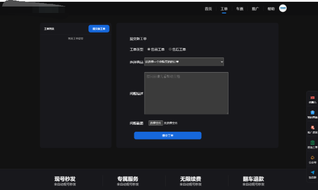
Task: Open the blue shop box sidebar icon
Action: pos(312,113)
